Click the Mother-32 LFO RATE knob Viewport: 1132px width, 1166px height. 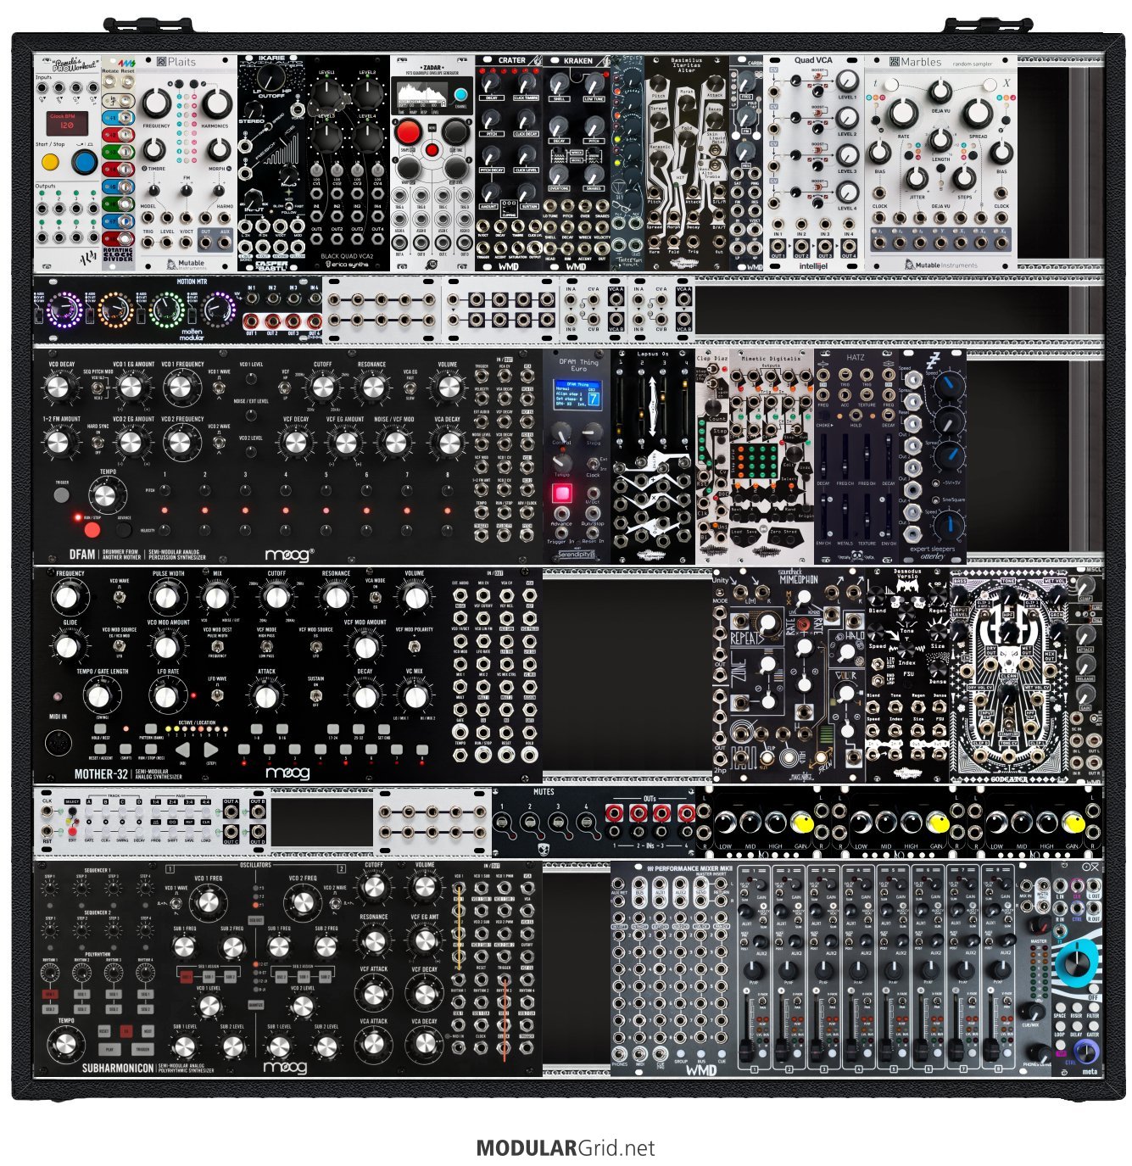click(x=165, y=695)
